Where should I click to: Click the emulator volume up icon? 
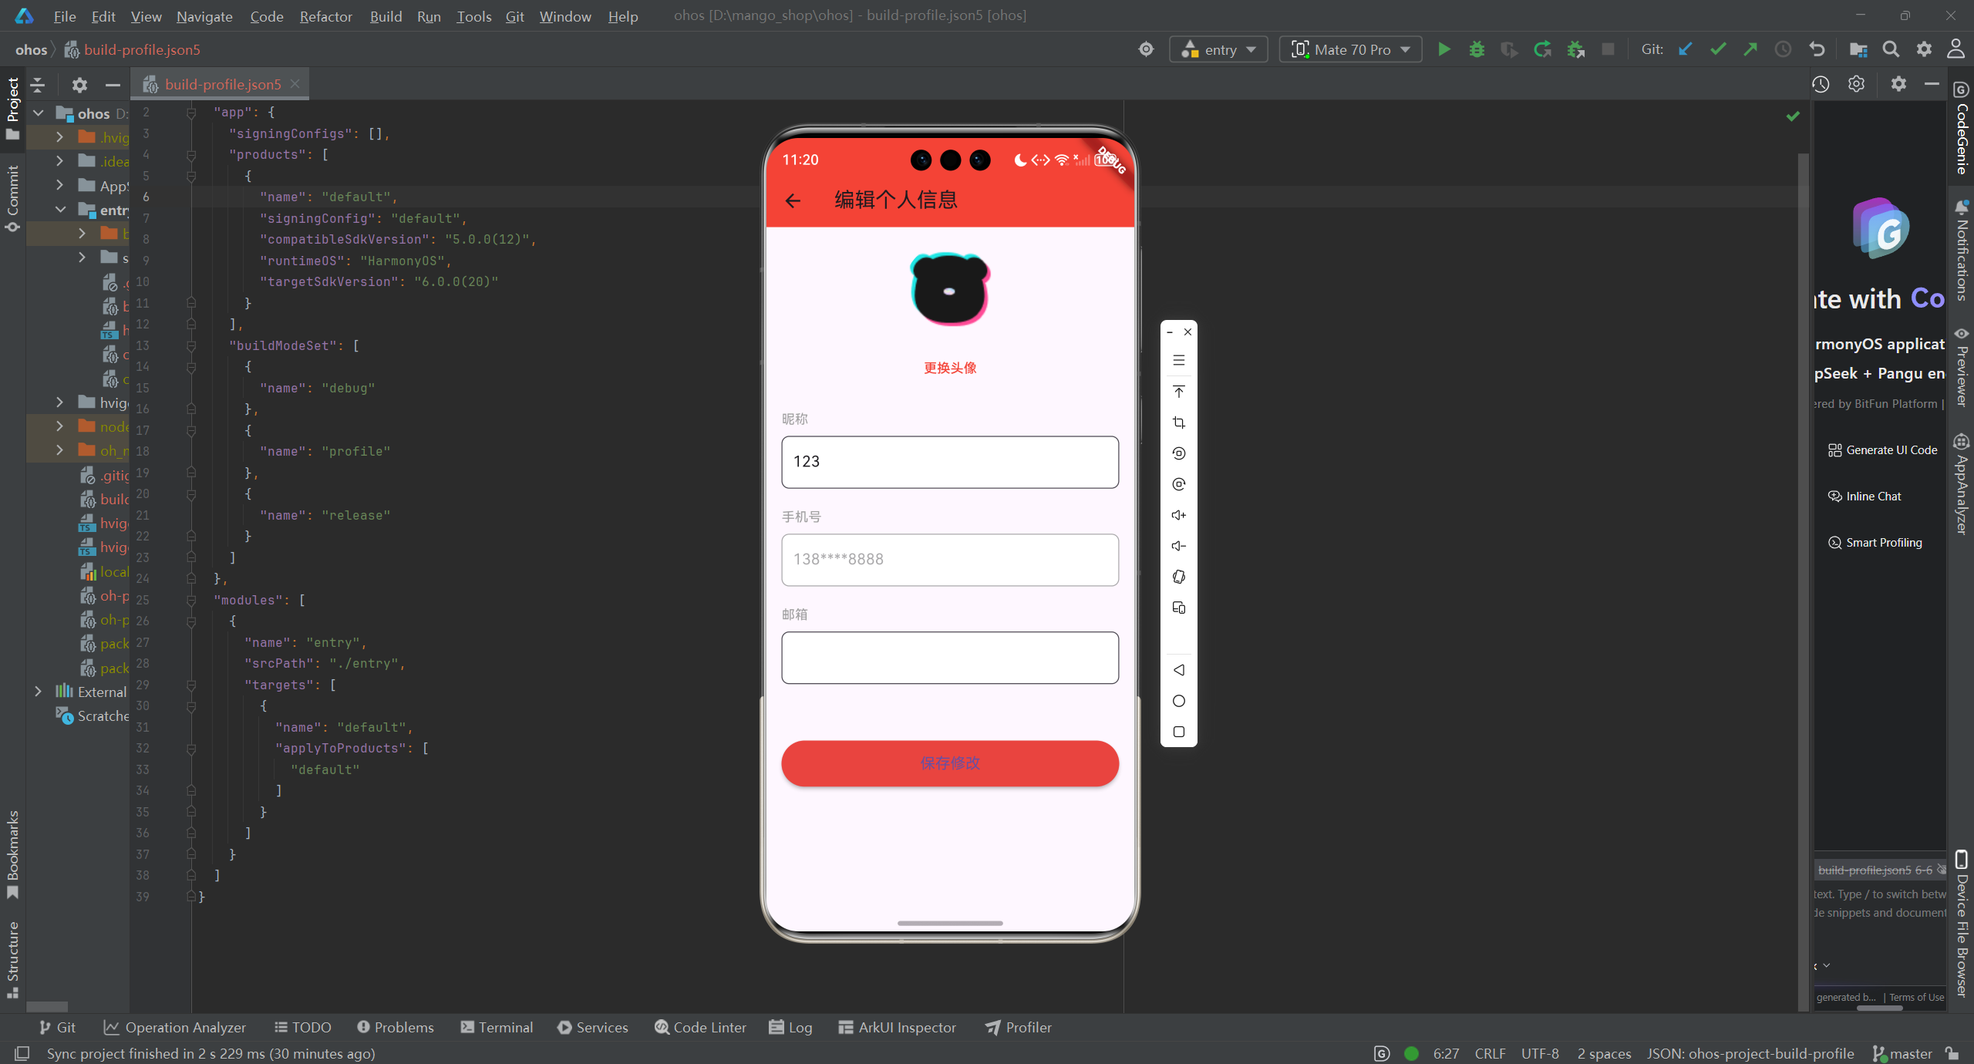pyautogui.click(x=1178, y=515)
